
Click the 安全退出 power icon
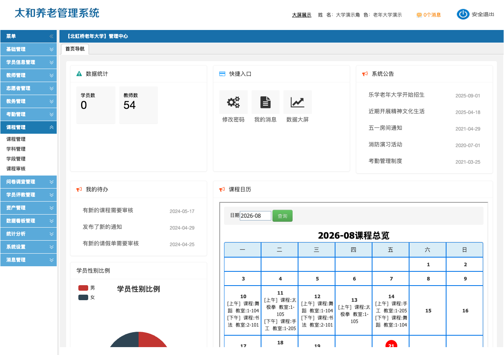coord(463,14)
